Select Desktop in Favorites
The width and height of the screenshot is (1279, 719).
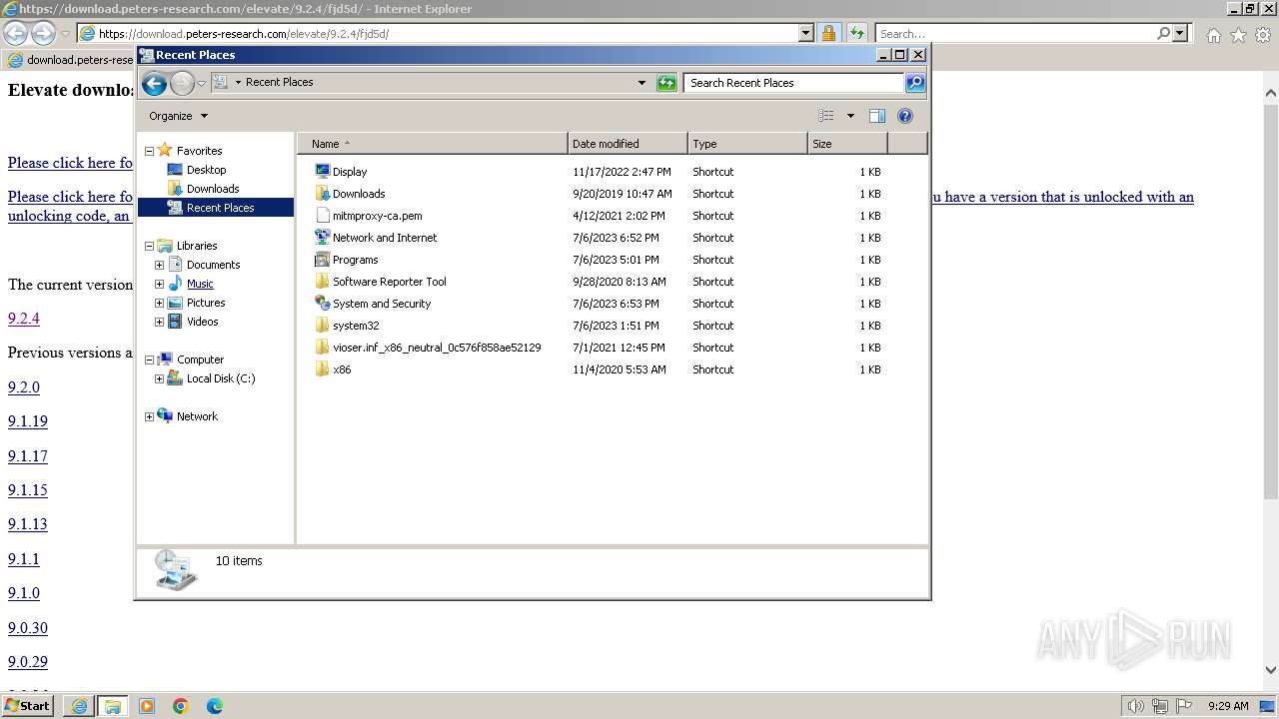(207, 170)
